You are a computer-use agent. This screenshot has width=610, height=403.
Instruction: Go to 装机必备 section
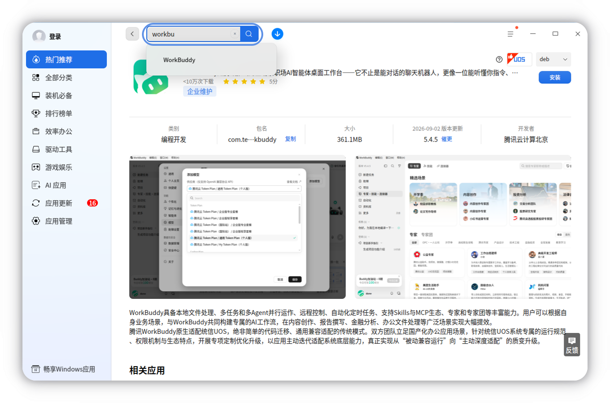coord(66,96)
